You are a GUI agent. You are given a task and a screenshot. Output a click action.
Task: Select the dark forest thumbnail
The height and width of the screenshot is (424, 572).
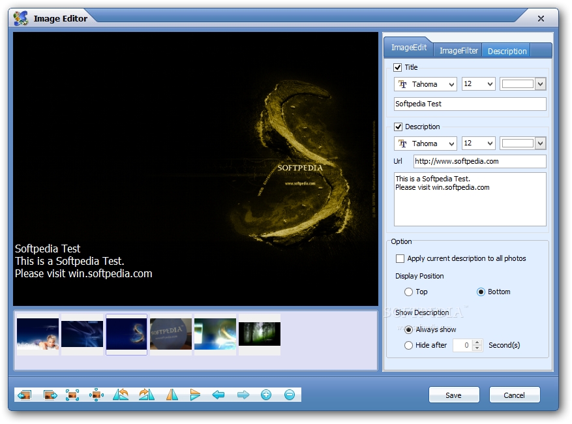point(260,334)
